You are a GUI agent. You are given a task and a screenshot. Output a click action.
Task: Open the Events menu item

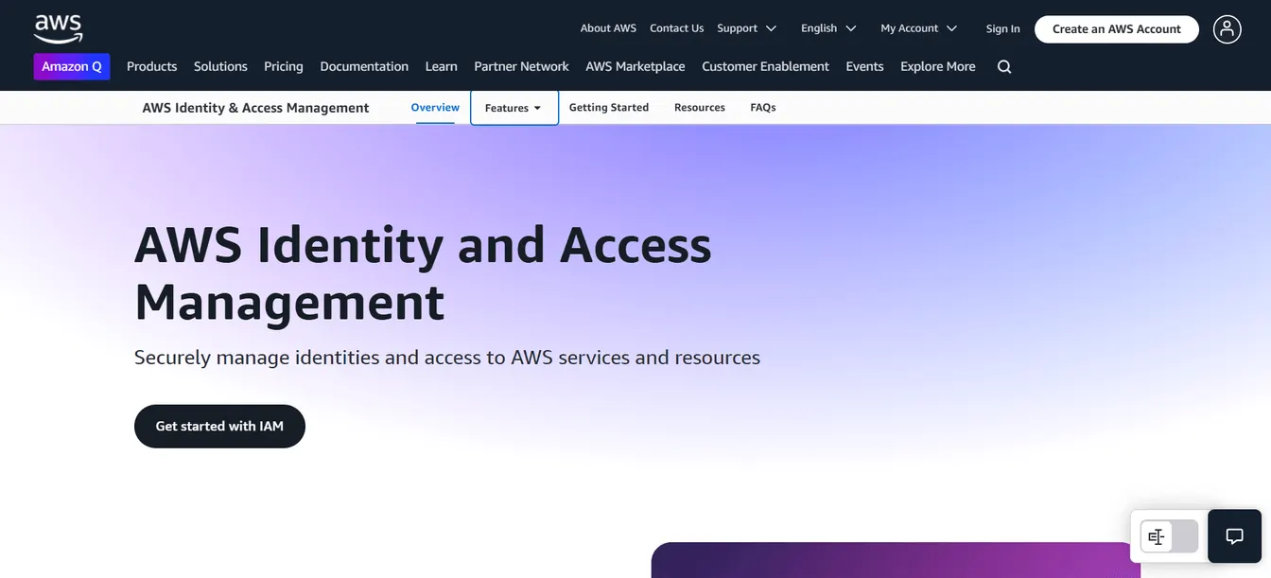click(x=864, y=66)
